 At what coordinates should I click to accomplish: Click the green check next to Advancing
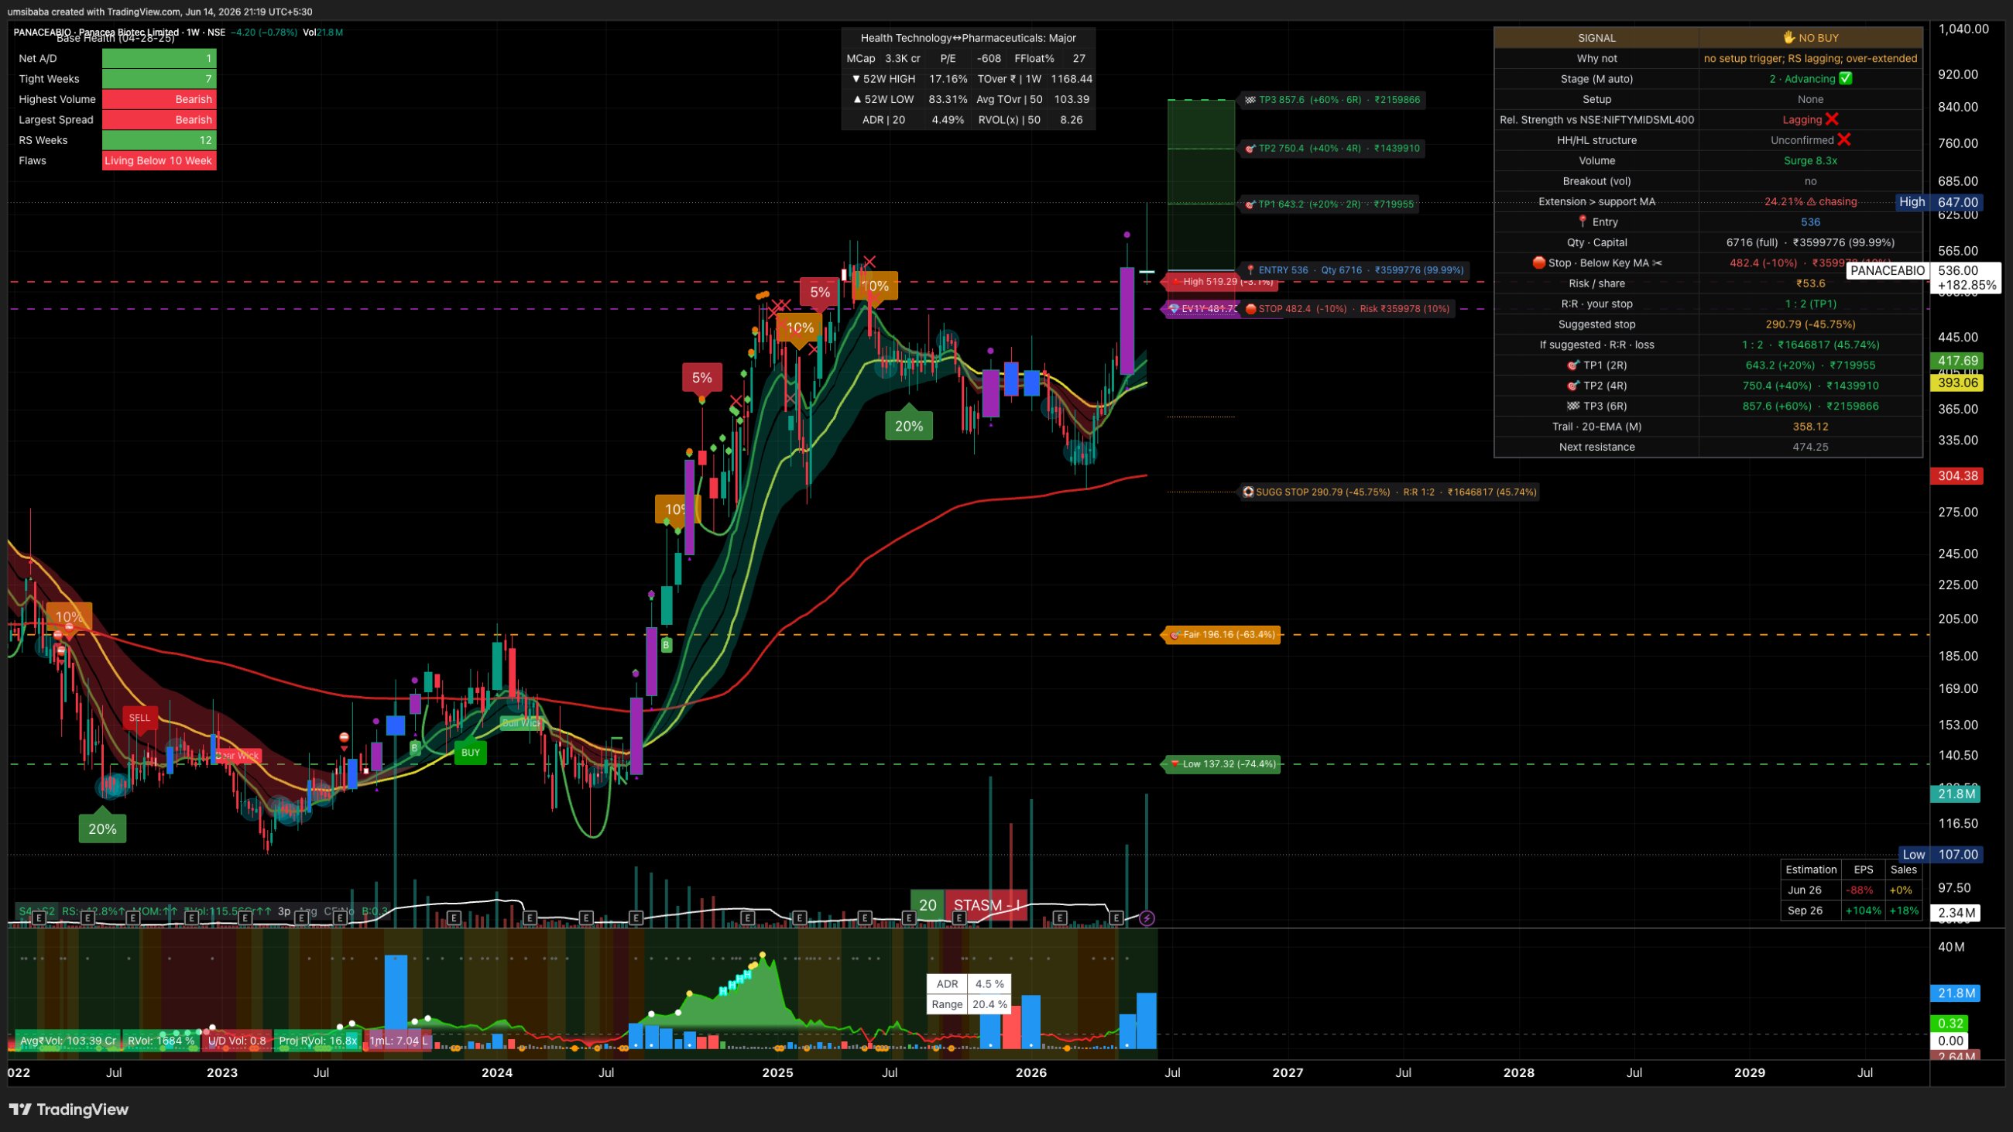1845,79
